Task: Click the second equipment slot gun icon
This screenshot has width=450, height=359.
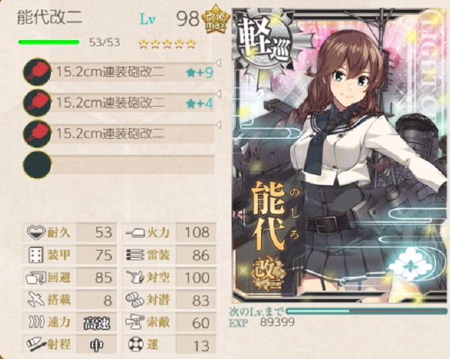Action: click(37, 103)
